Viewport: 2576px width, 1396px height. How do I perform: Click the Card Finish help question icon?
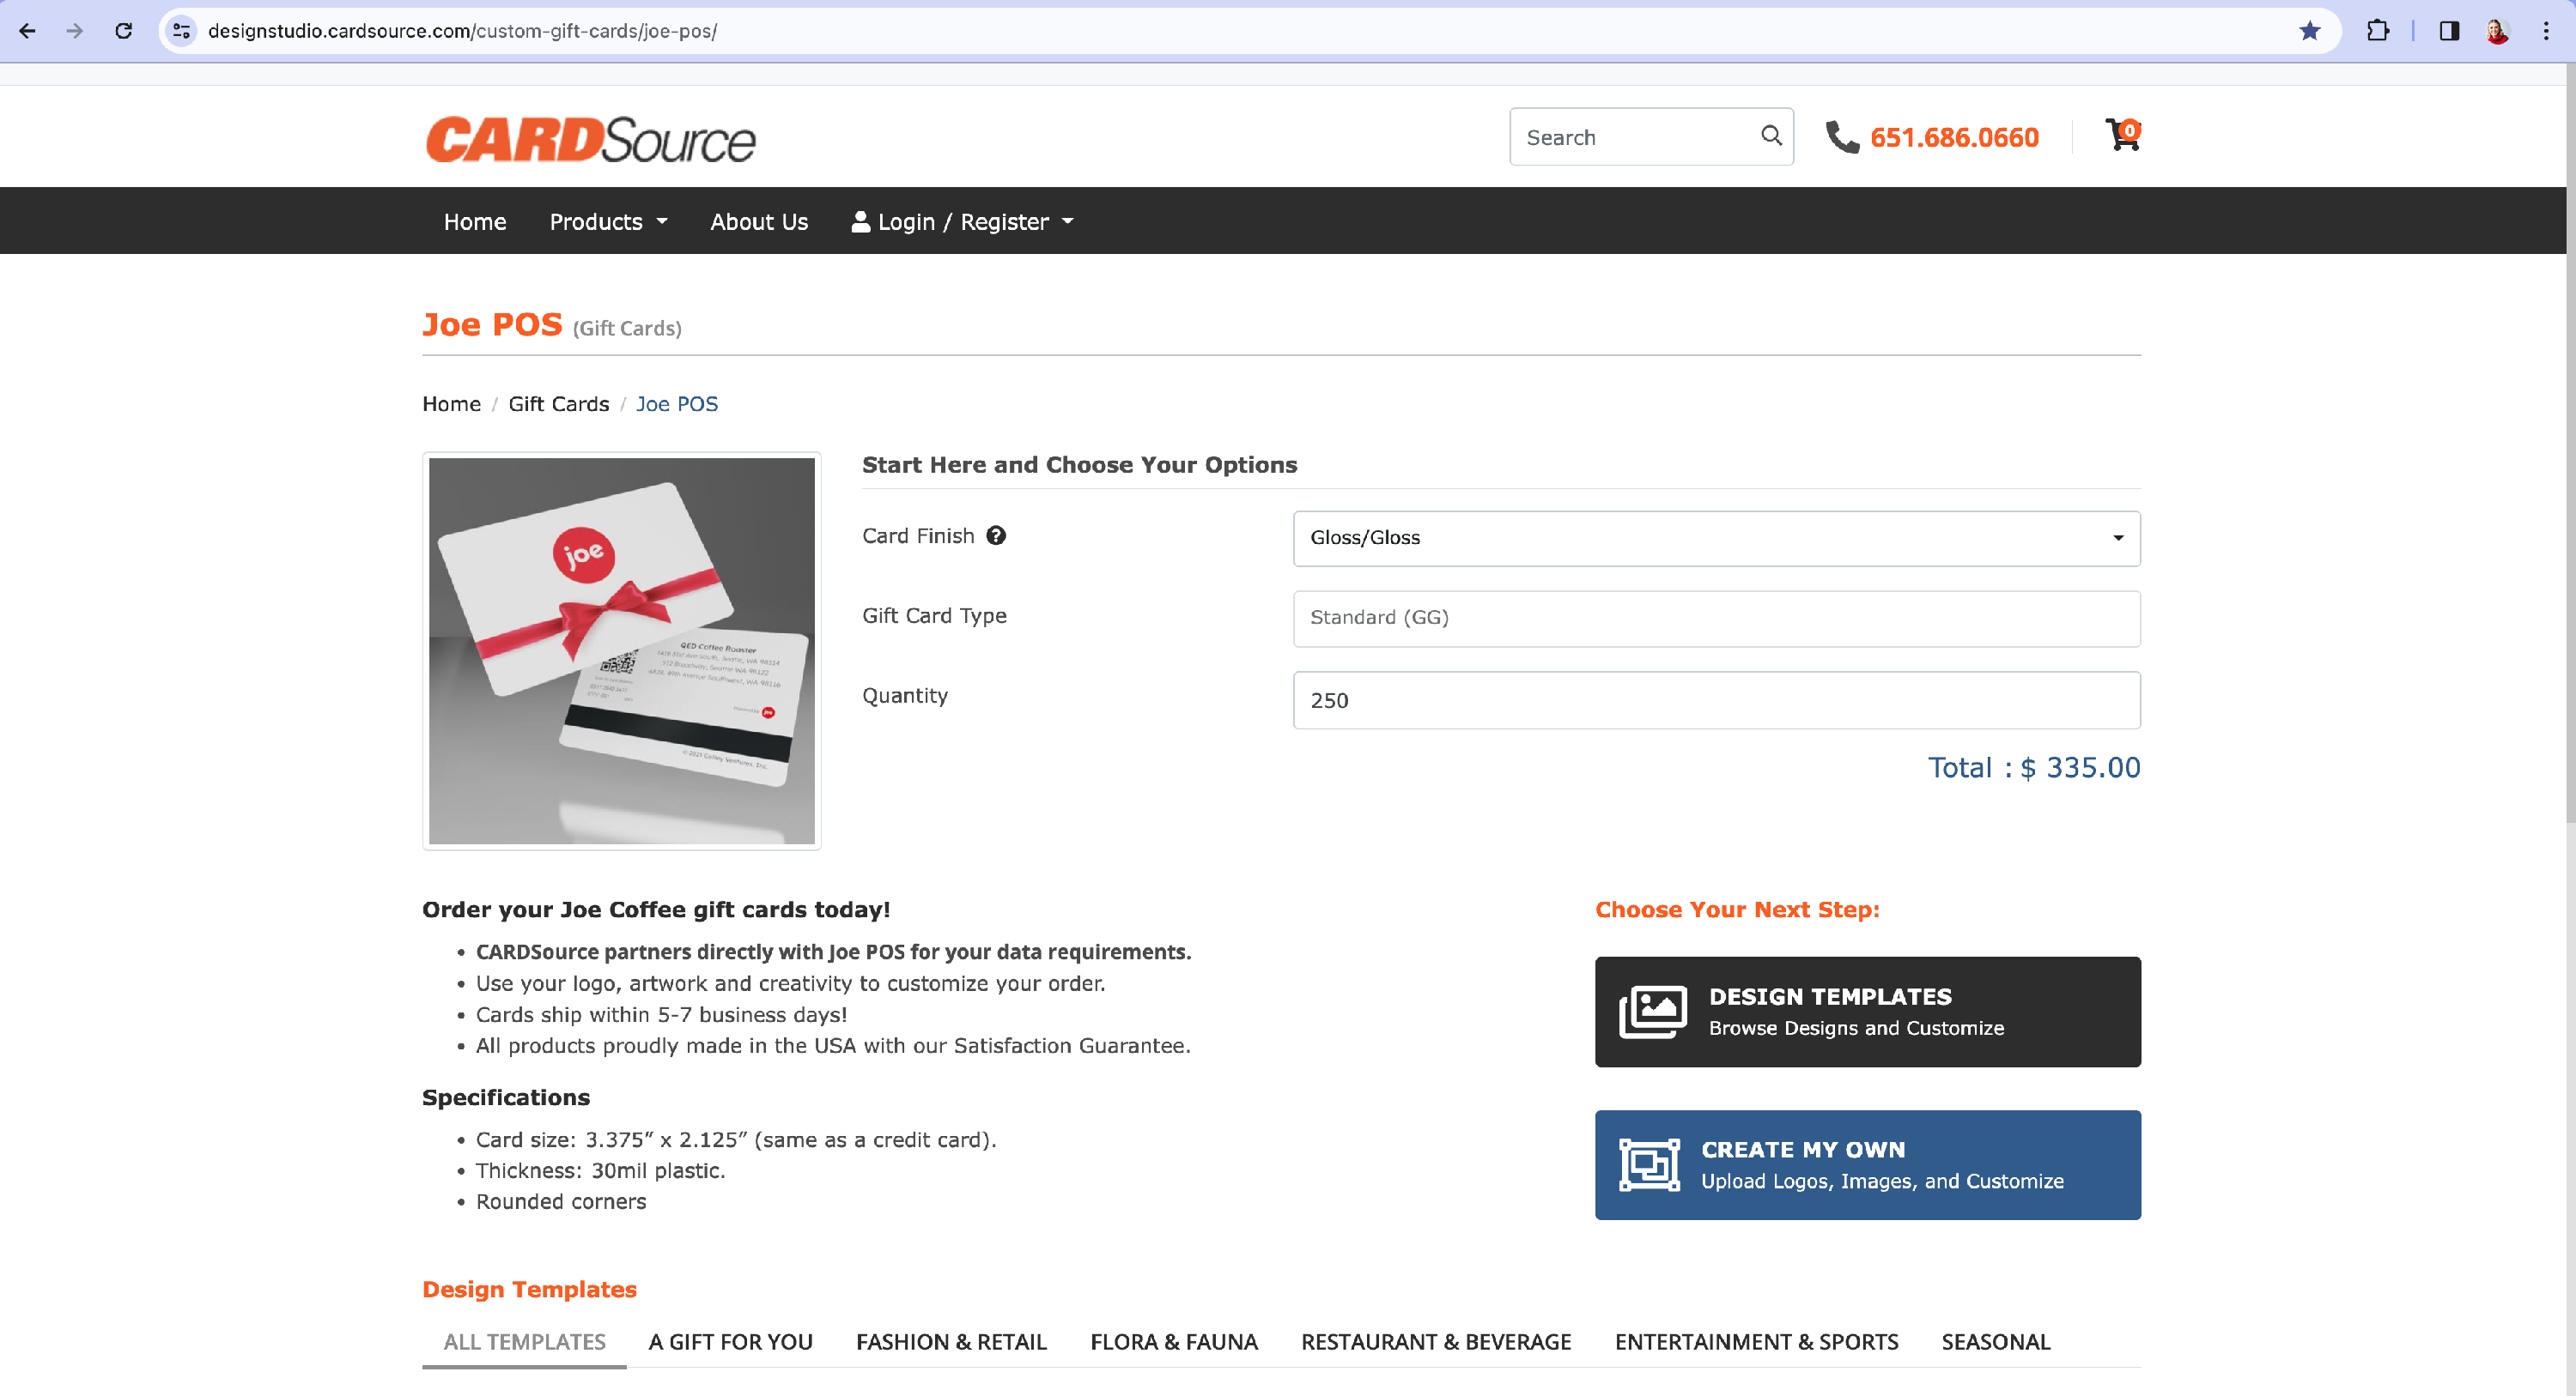click(x=996, y=535)
